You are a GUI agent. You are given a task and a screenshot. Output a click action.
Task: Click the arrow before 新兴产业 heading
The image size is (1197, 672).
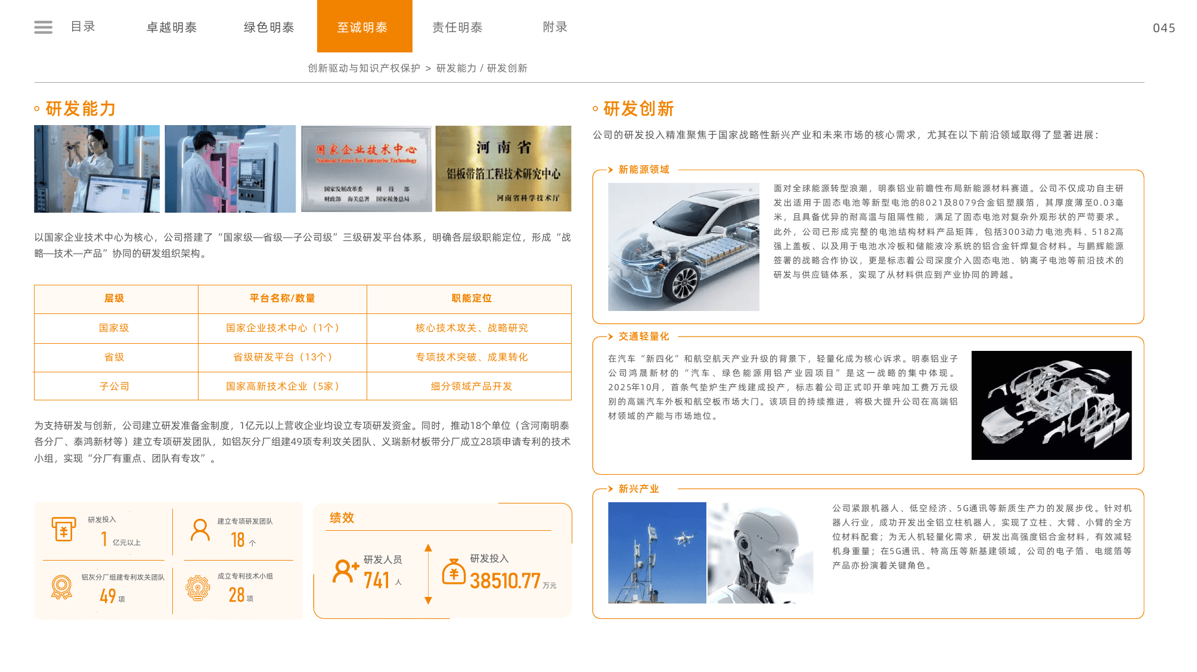pos(610,489)
